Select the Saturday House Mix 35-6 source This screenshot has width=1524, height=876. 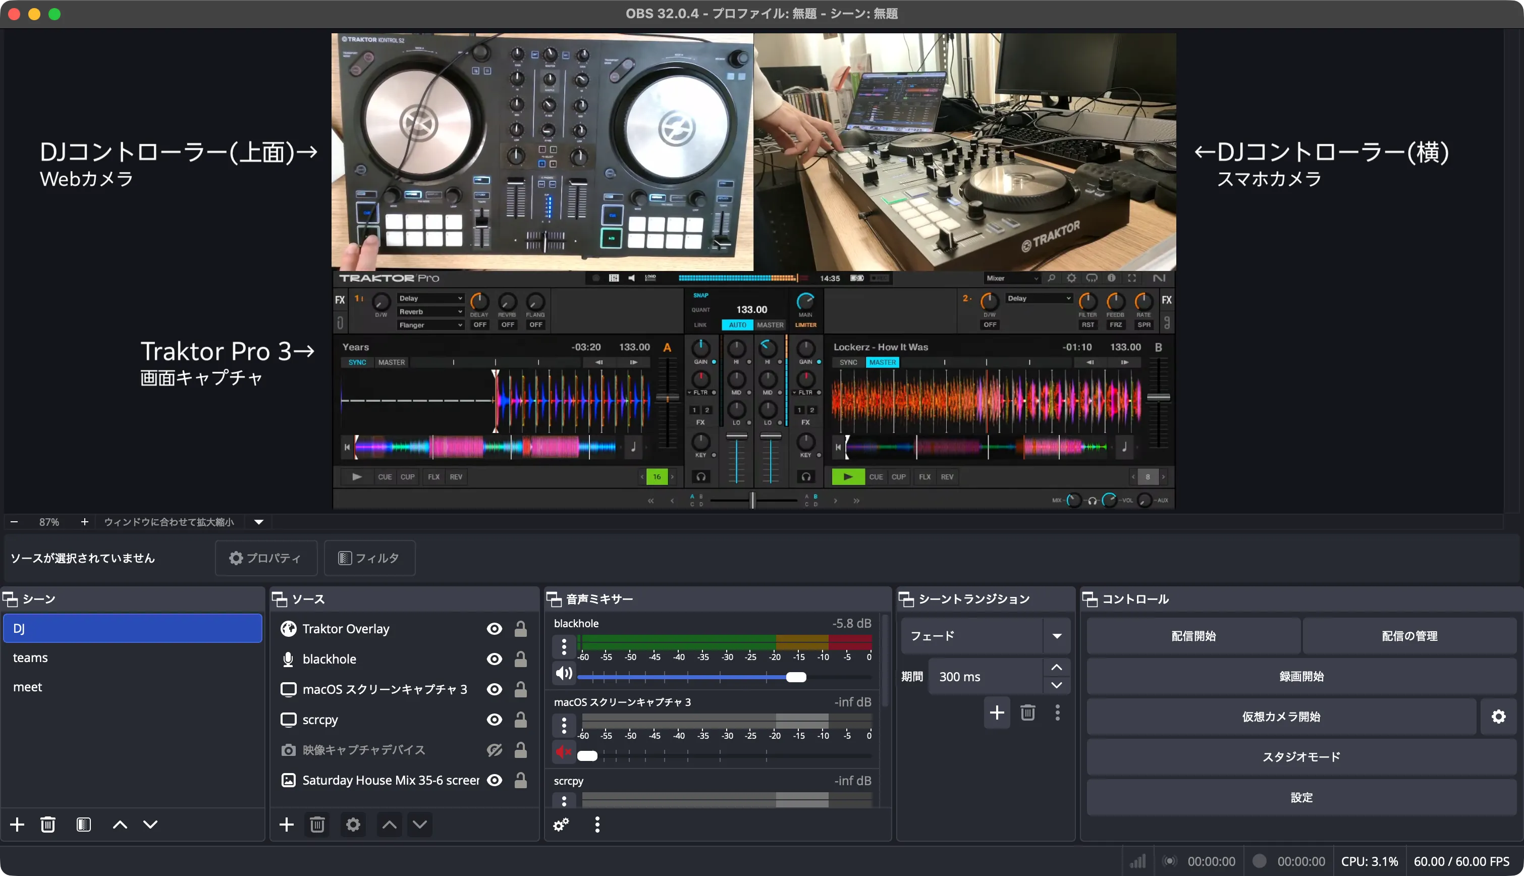click(x=390, y=780)
